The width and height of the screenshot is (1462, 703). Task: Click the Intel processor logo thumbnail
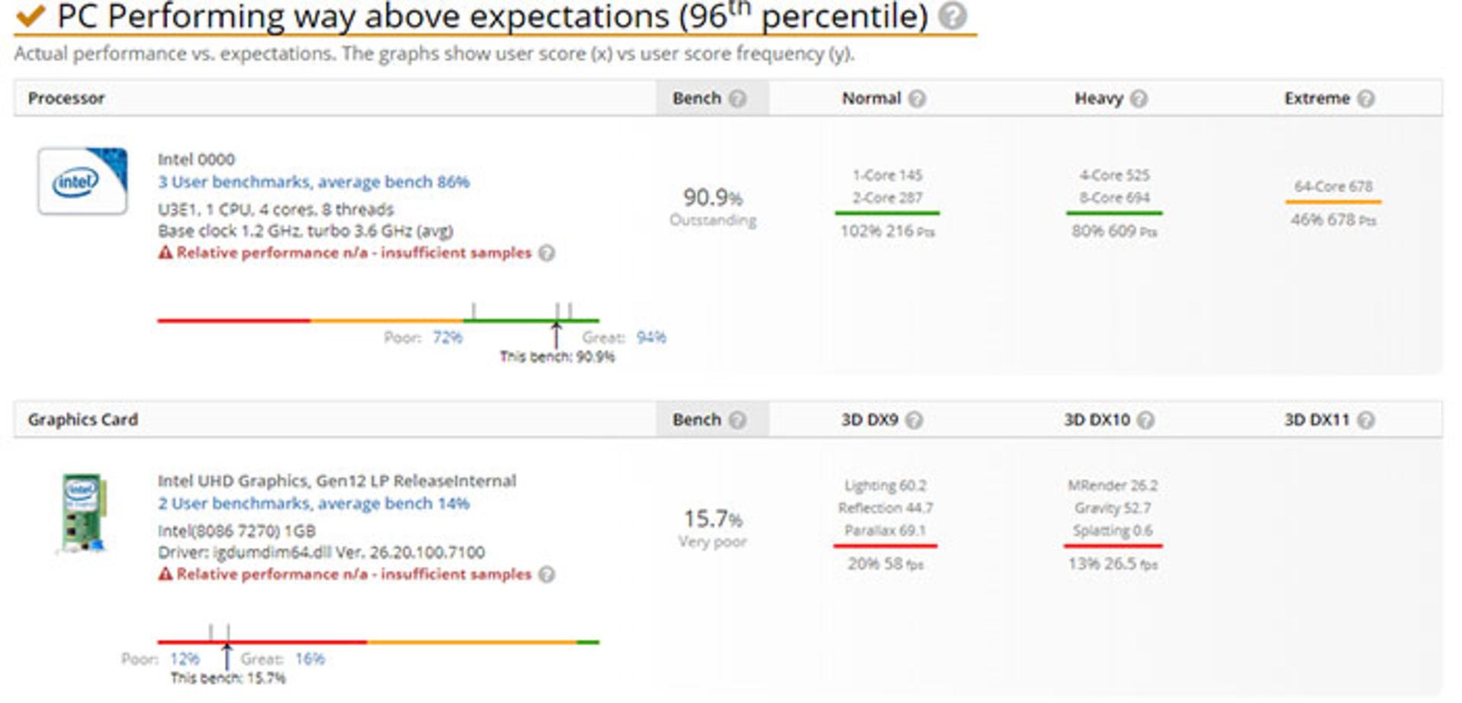tap(83, 181)
